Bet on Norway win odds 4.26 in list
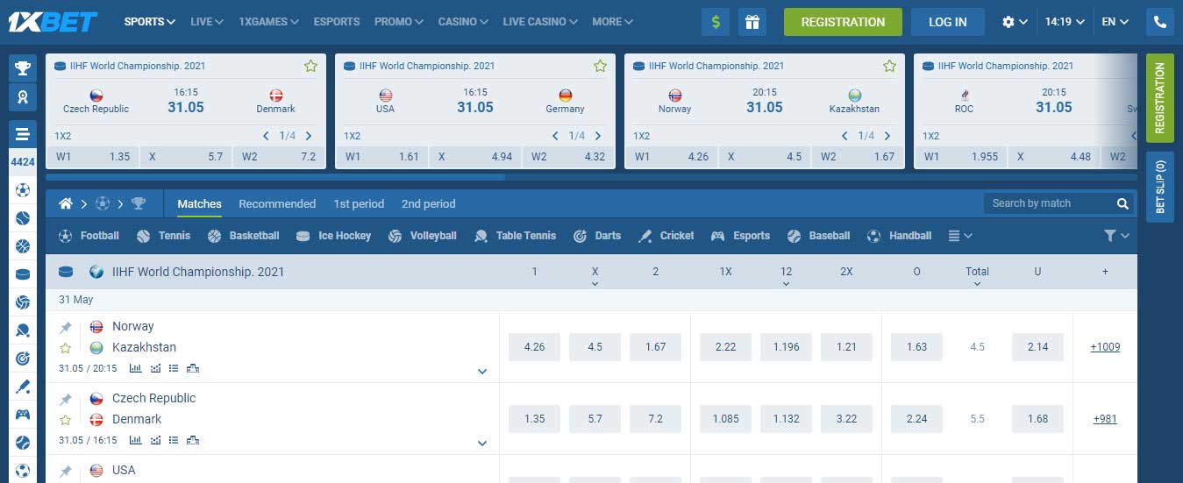 point(534,347)
